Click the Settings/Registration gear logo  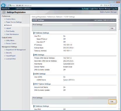pos(4,12)
